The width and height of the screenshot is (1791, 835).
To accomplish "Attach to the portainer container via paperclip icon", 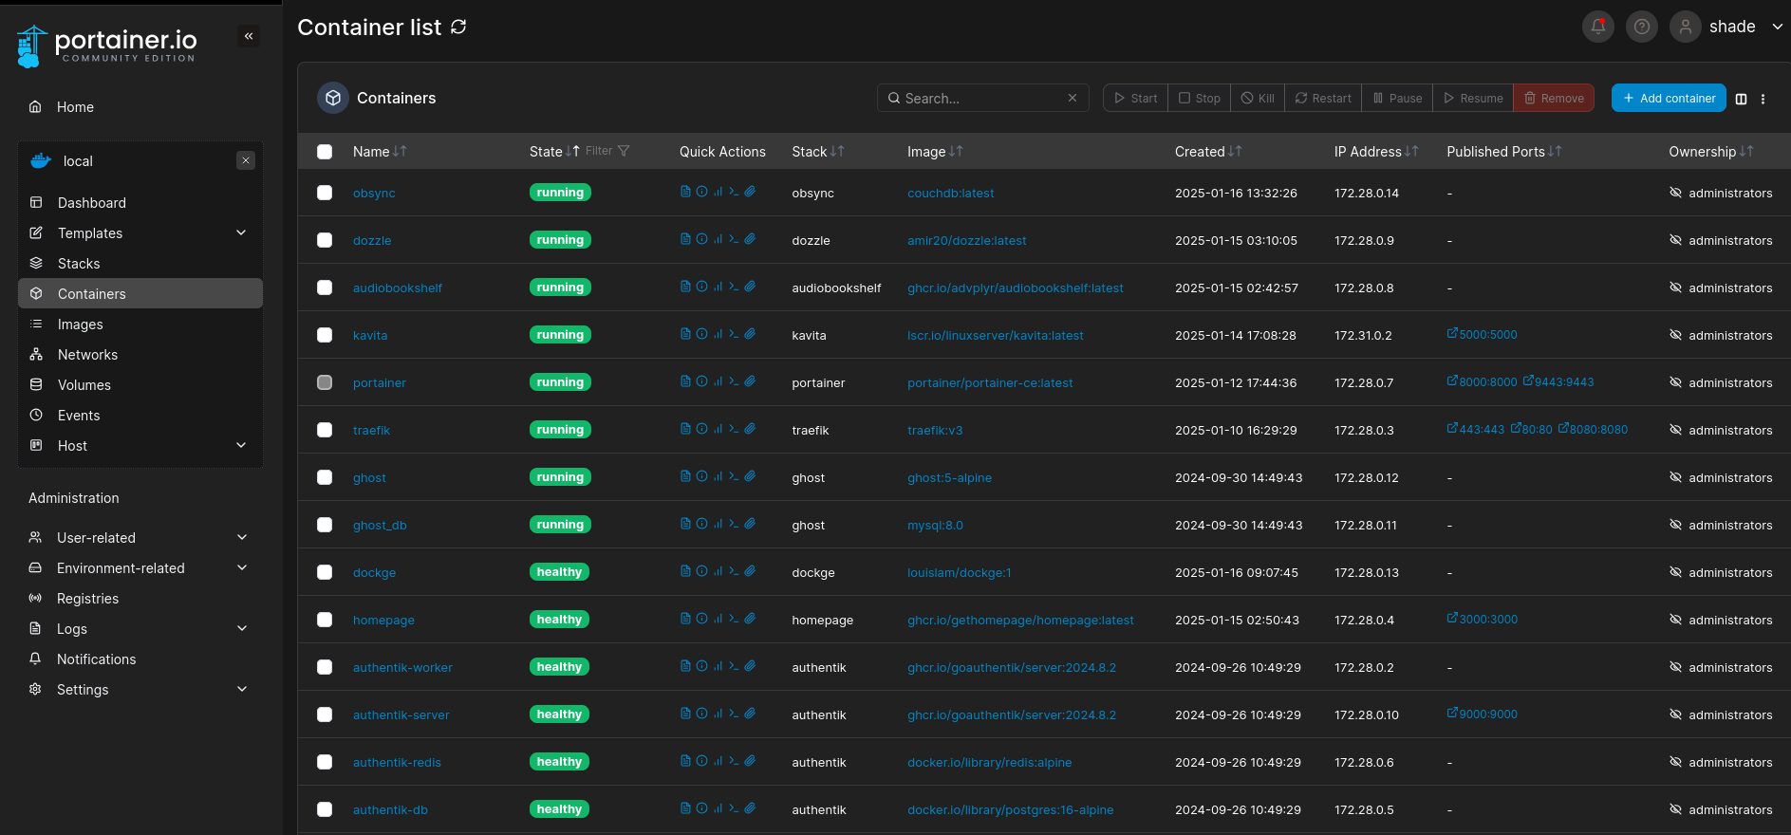I will click(750, 381).
